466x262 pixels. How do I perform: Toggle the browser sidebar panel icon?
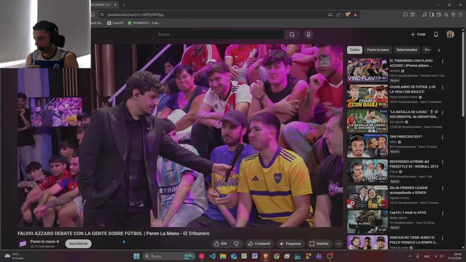pos(431,15)
